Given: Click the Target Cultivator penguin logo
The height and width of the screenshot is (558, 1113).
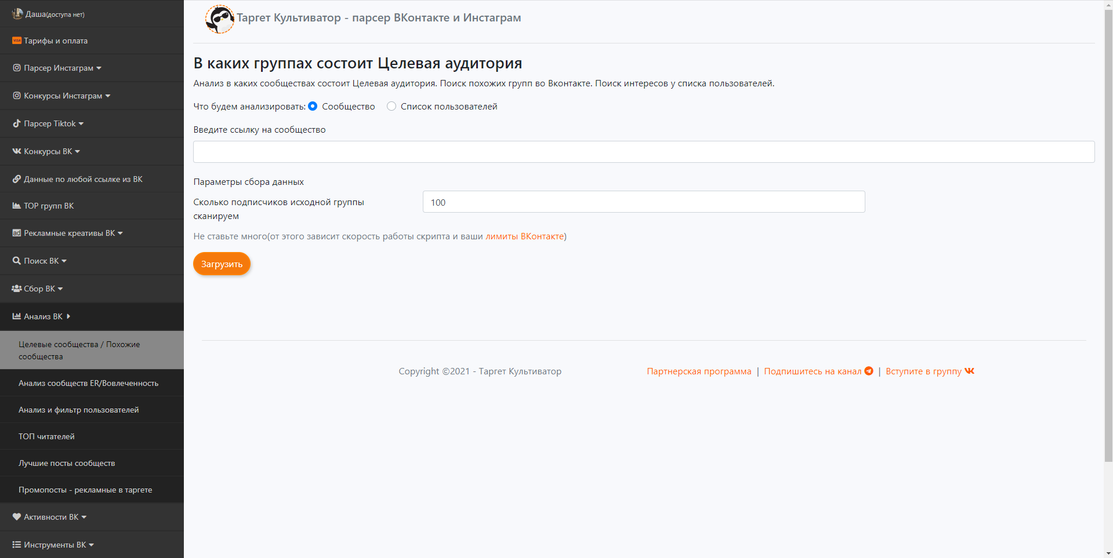Looking at the screenshot, I should tap(220, 19).
